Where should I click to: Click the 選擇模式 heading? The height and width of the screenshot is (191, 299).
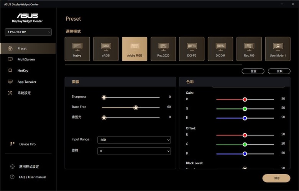73,31
